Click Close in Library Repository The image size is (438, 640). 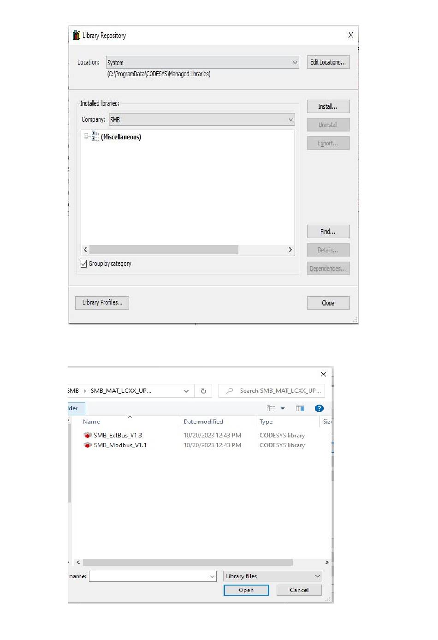coord(328,303)
